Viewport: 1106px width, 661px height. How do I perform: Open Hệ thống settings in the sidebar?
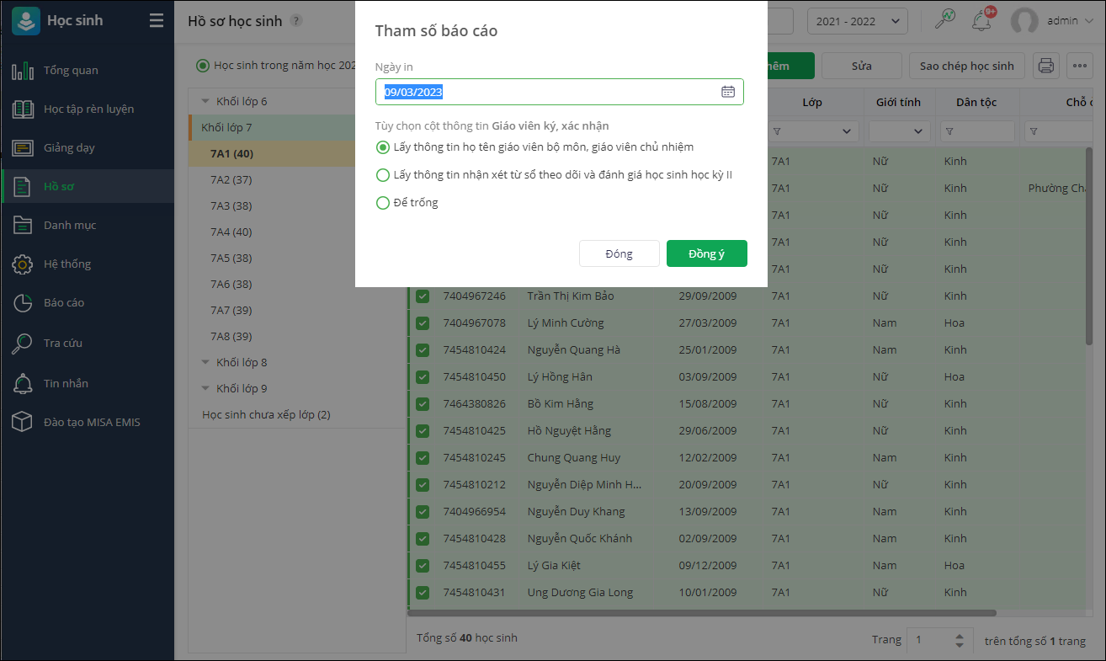click(x=88, y=264)
